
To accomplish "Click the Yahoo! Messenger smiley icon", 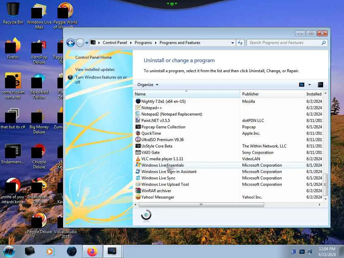I will pos(138,197).
